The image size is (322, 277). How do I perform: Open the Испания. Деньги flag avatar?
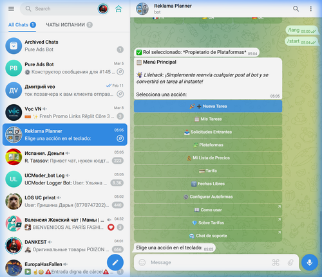tap(14, 157)
